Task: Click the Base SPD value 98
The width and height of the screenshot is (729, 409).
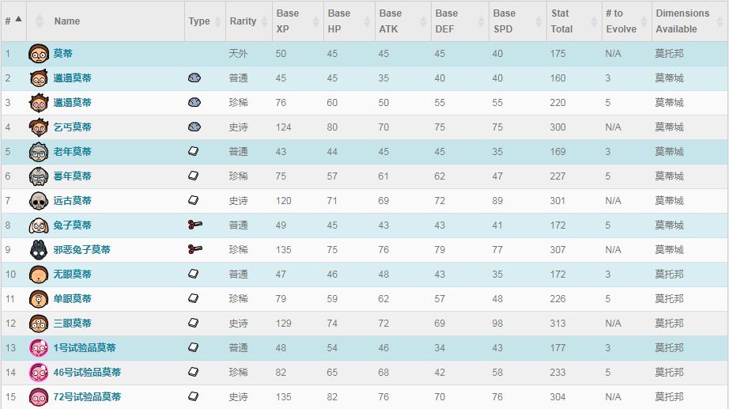Action: (x=497, y=323)
